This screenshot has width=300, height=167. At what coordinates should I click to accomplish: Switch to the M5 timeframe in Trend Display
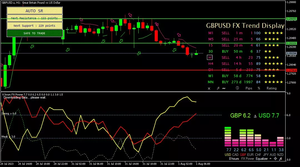pyautogui.click(x=211, y=39)
